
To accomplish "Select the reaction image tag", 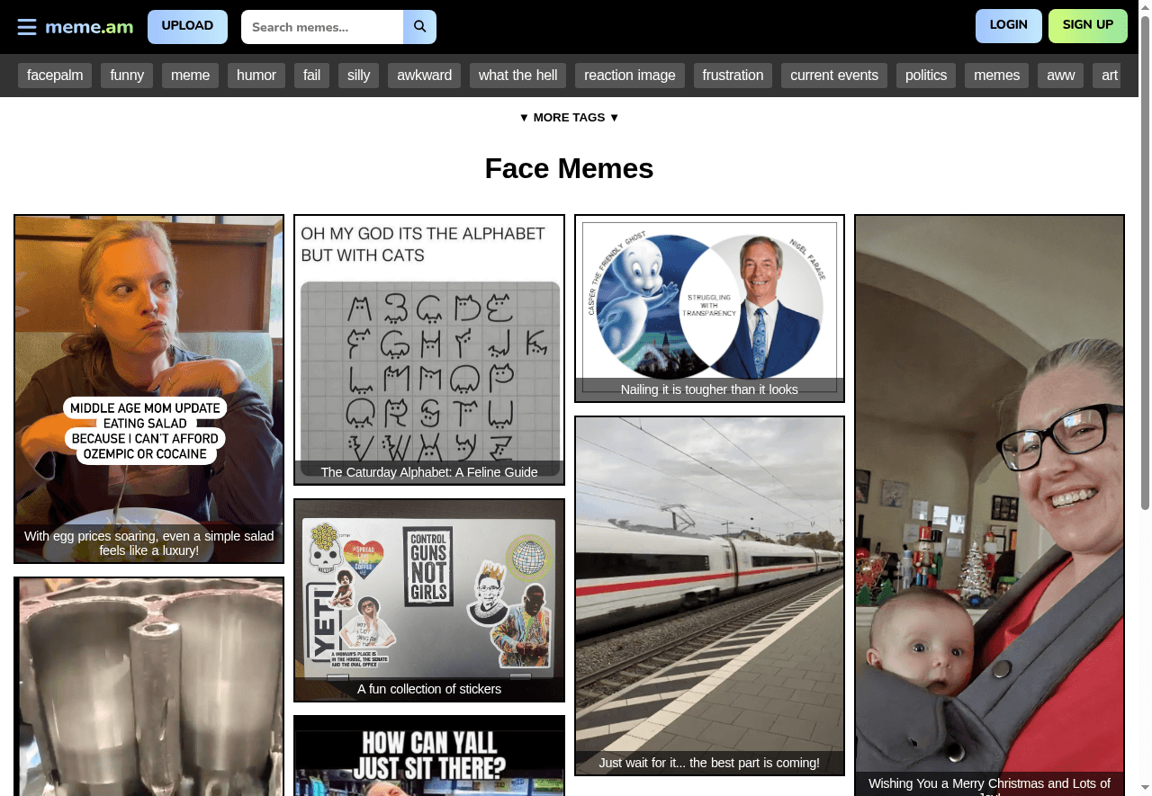I will [x=629, y=76].
